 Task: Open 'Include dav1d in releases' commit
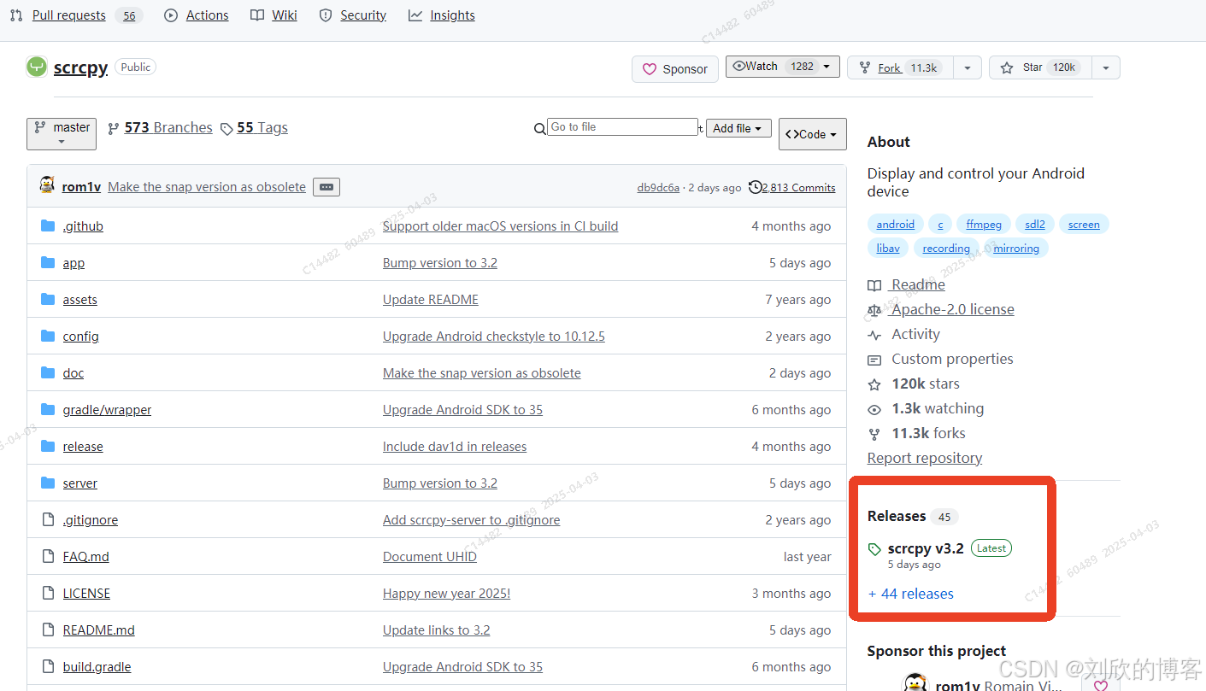coord(454,447)
